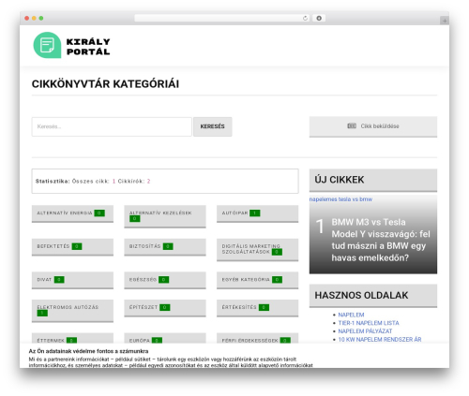Click the 10 KW NAPELEM RENDSZER ÁR link
Image resolution: width=469 pixels, height=396 pixels.
380,339
